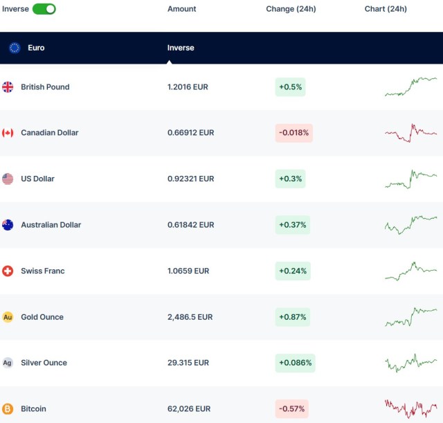Click the Canadian Dollar flag icon
Viewport: 443px width, 423px height.
pos(8,133)
